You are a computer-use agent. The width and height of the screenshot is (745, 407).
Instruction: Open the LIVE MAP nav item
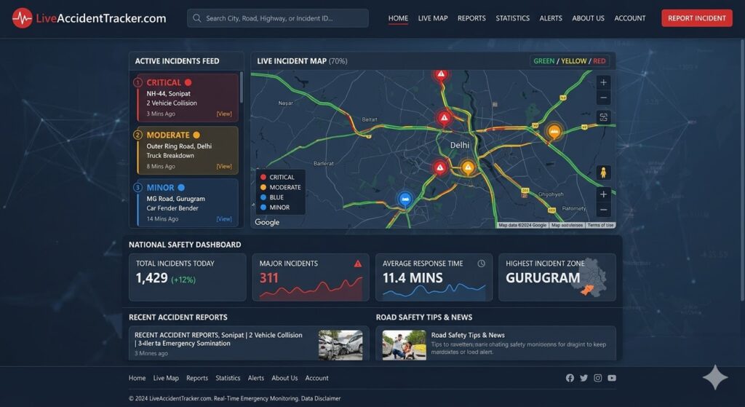click(433, 18)
